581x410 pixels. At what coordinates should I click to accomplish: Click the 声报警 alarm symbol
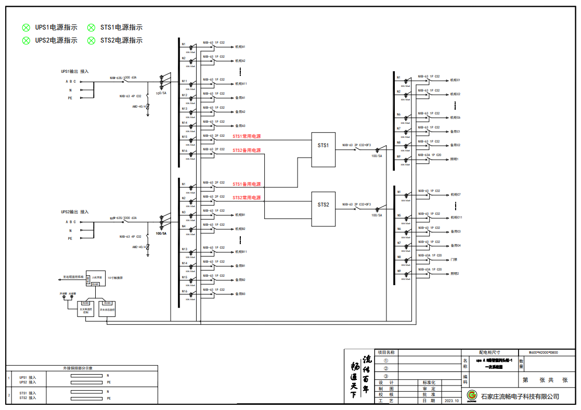[64, 298]
